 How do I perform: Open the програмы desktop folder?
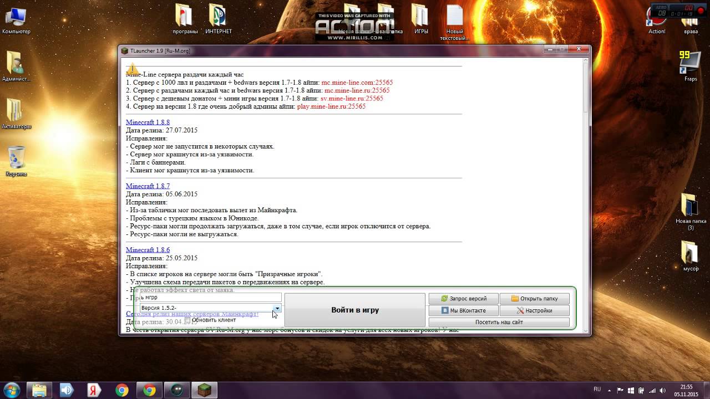click(x=185, y=19)
